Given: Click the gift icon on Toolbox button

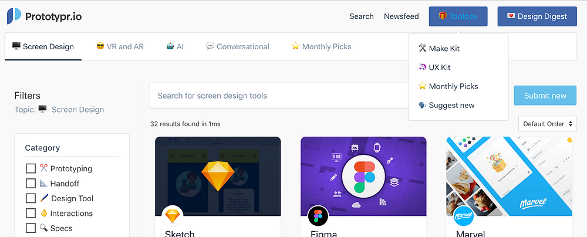Looking at the screenshot, I should point(443,16).
